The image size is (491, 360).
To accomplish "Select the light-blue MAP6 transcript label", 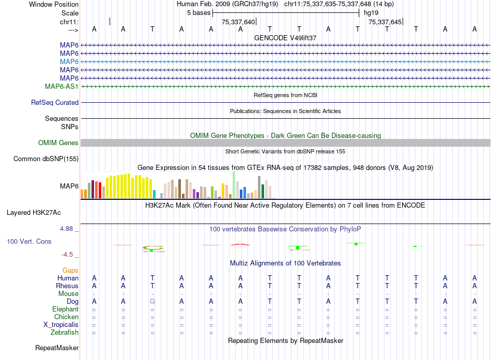I will (x=69, y=61).
